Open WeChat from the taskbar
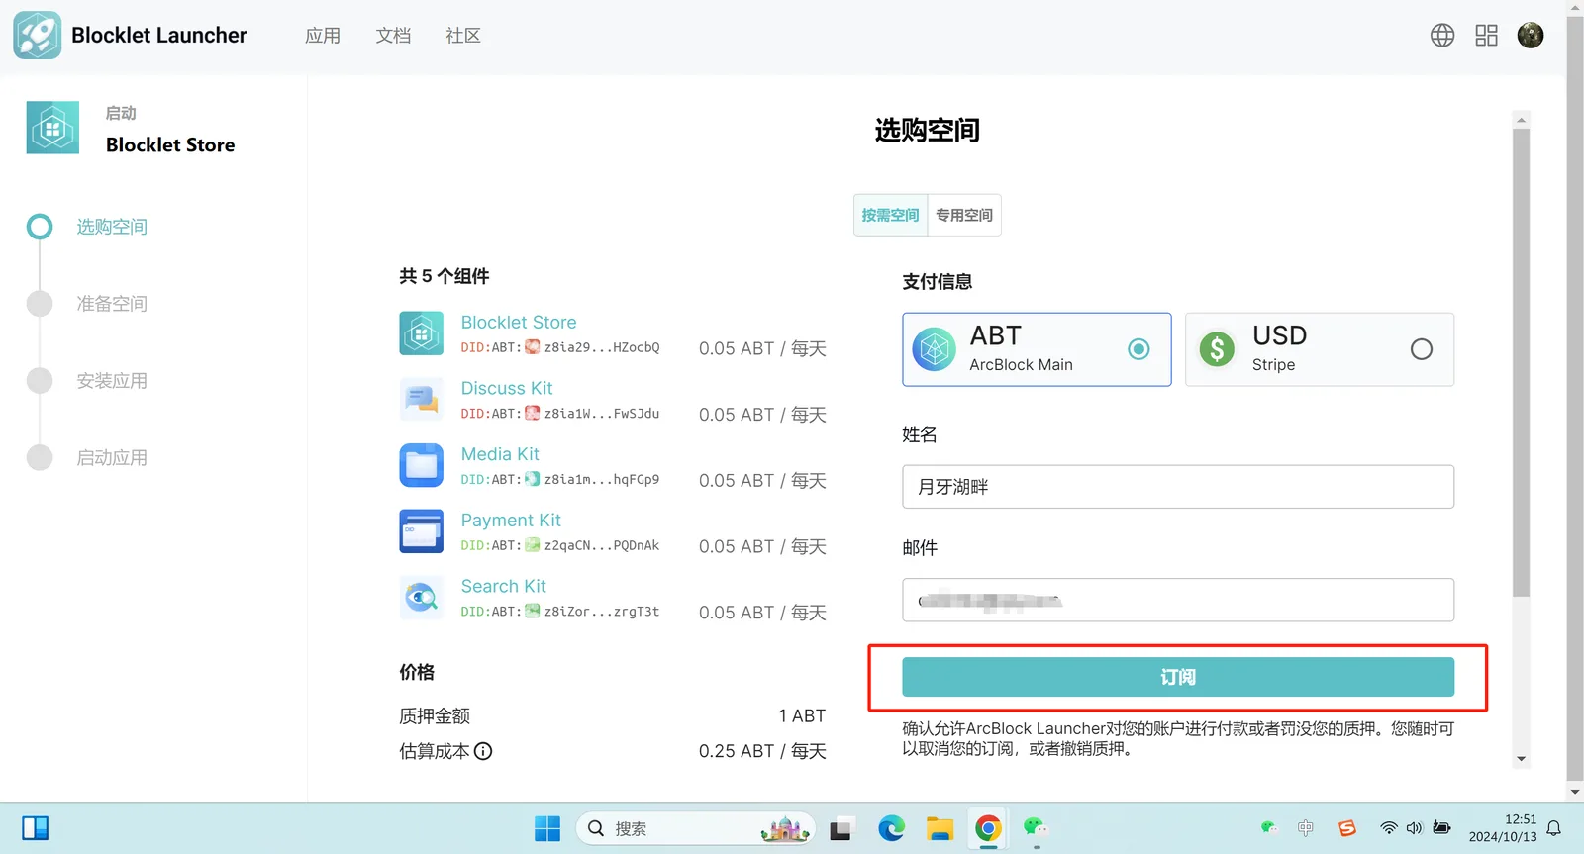The height and width of the screenshot is (854, 1584). (x=1036, y=828)
